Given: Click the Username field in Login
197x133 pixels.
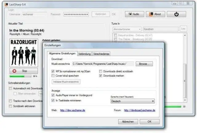Looking at the screenshot, I should click(x=34, y=14).
